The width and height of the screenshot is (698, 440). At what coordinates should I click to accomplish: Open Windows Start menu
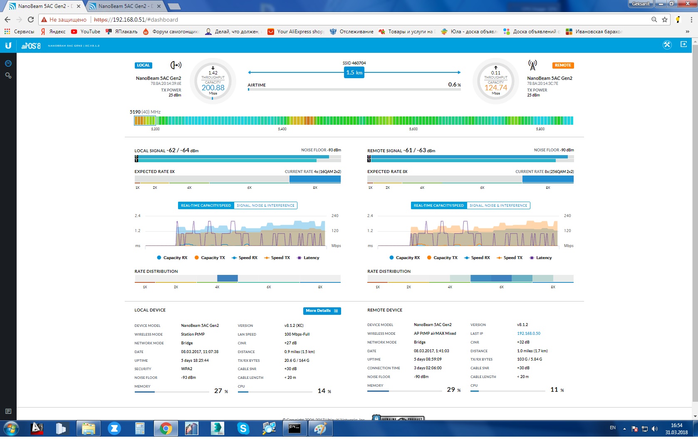click(x=11, y=428)
